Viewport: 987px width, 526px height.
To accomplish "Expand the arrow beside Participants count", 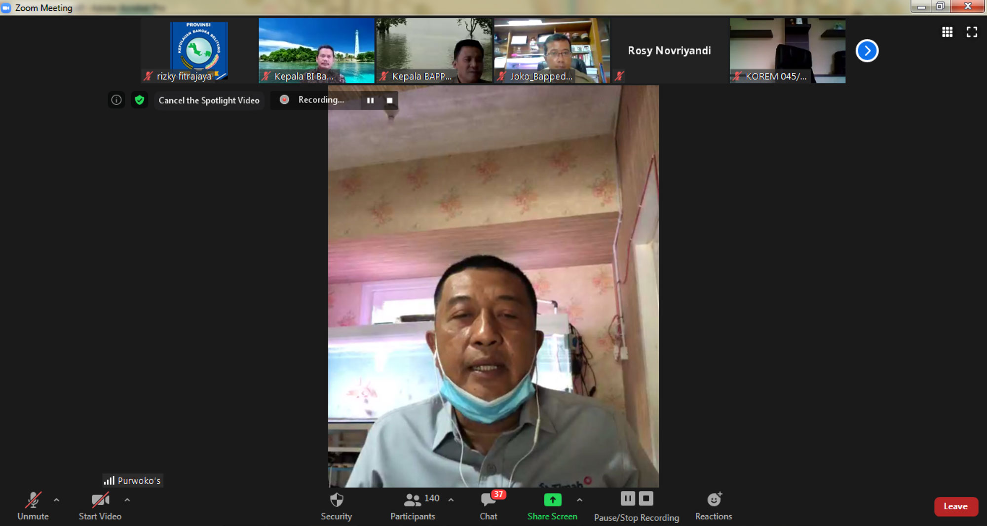I will (451, 500).
